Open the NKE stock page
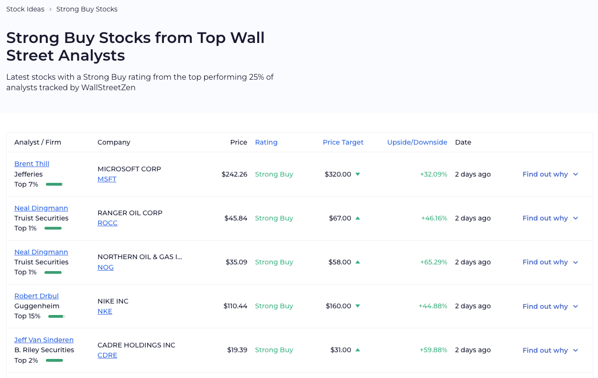 coord(105,311)
